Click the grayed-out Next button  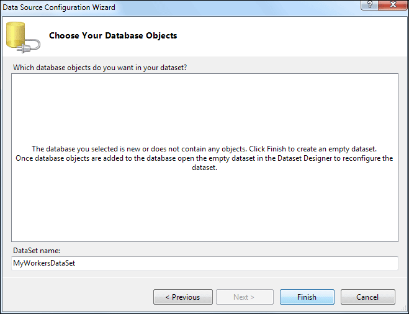(x=244, y=297)
